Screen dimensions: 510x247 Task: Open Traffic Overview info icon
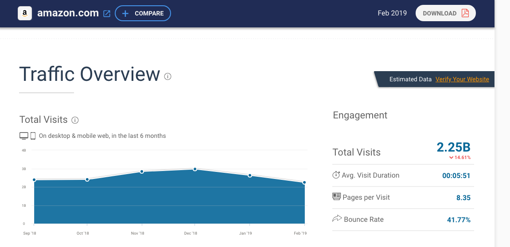coord(167,76)
